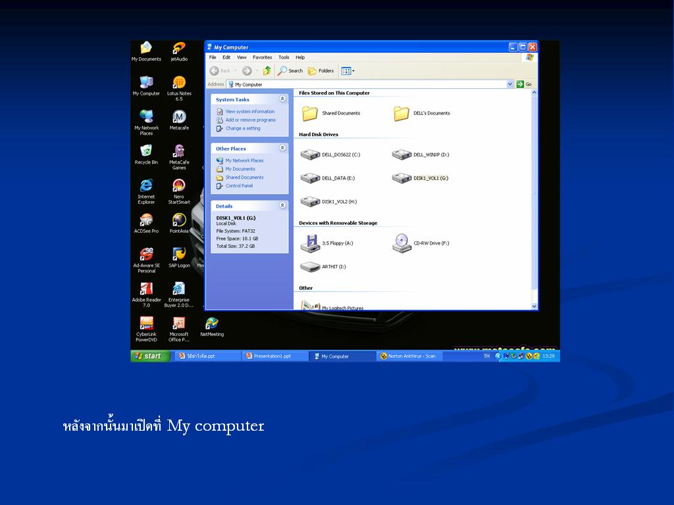The height and width of the screenshot is (505, 674).
Task: Open Adobe Reader 7.0 desktop icon
Action: (x=146, y=295)
